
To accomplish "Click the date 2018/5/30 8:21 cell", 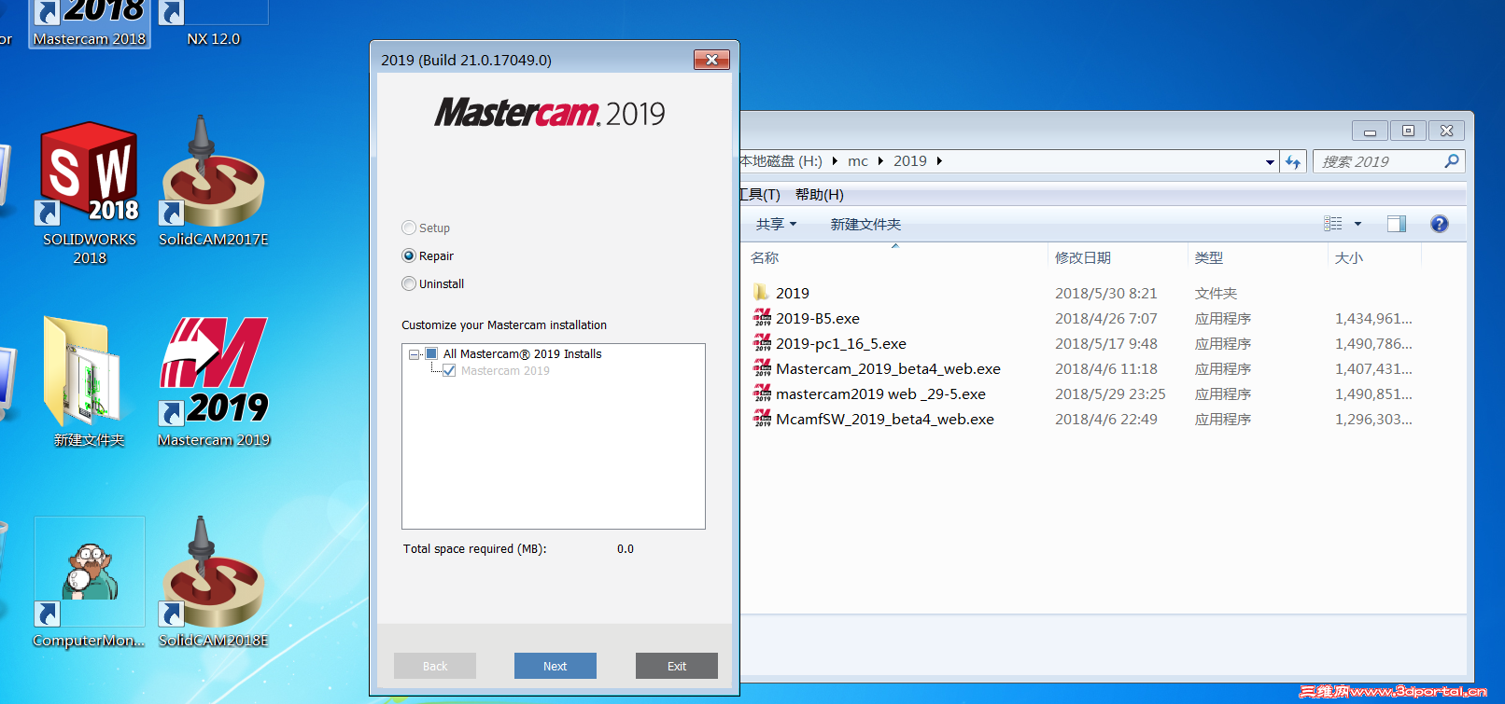I will [x=1105, y=293].
